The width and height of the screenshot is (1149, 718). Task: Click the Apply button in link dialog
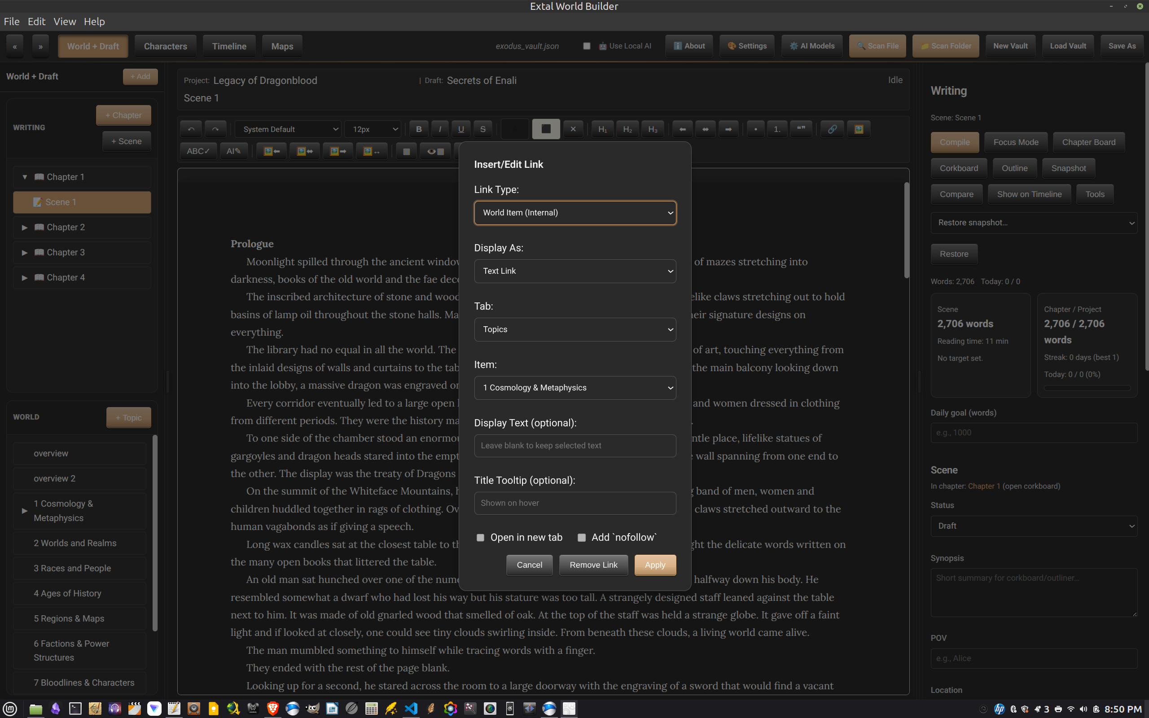[655, 565]
